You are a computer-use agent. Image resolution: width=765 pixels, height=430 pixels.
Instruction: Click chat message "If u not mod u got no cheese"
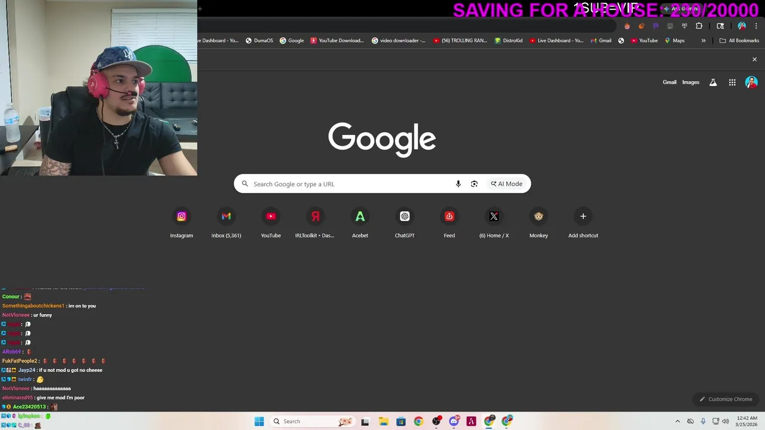pos(71,370)
